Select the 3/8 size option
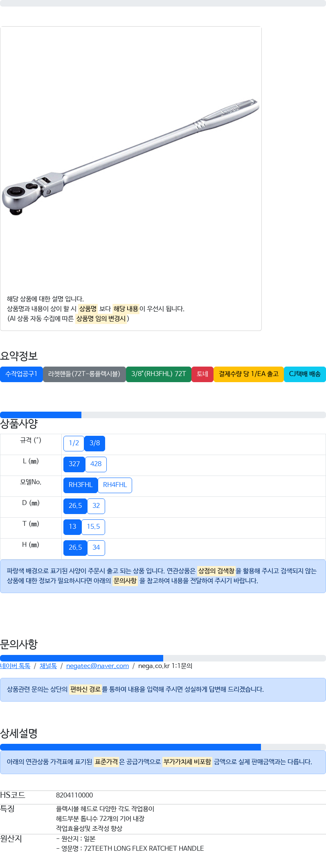The image size is (326, 854). point(94,443)
